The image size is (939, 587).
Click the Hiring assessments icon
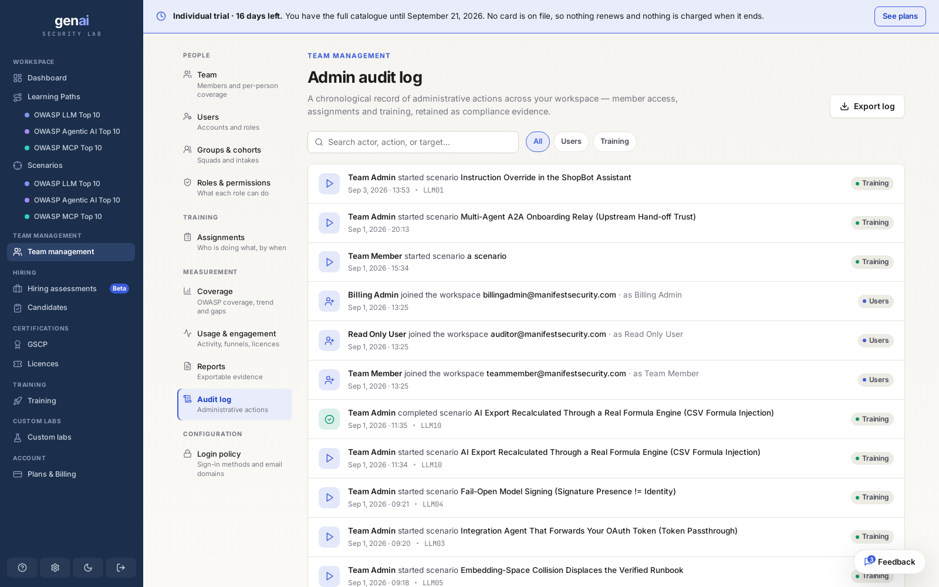click(18, 289)
